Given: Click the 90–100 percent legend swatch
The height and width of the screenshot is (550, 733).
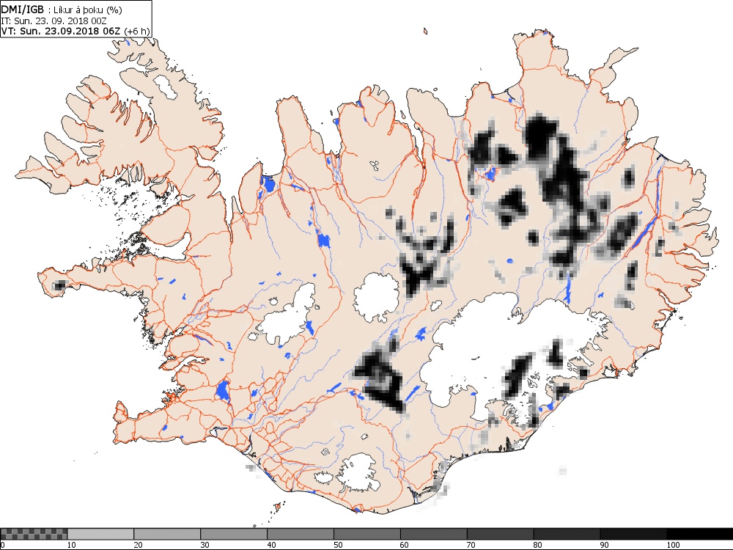Looking at the screenshot, I should click(x=633, y=534).
